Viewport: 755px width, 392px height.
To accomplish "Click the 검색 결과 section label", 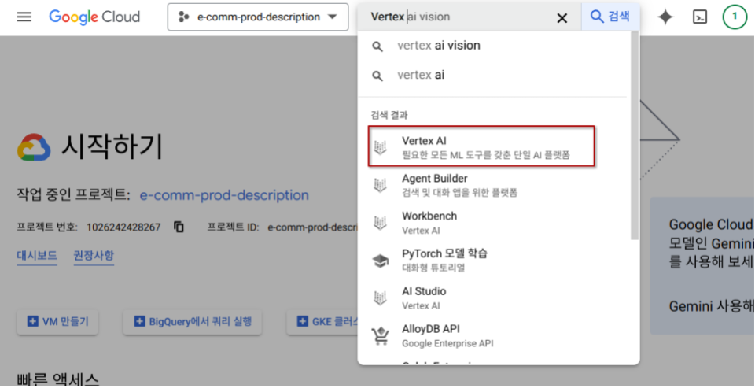I will (x=389, y=115).
